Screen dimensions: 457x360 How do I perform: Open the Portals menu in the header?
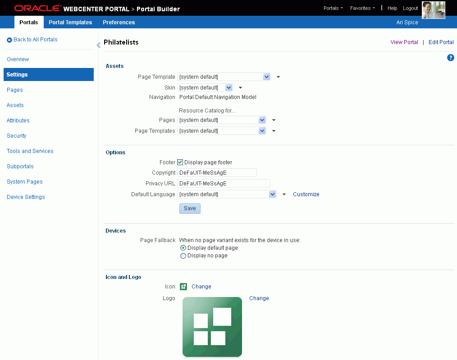333,8
